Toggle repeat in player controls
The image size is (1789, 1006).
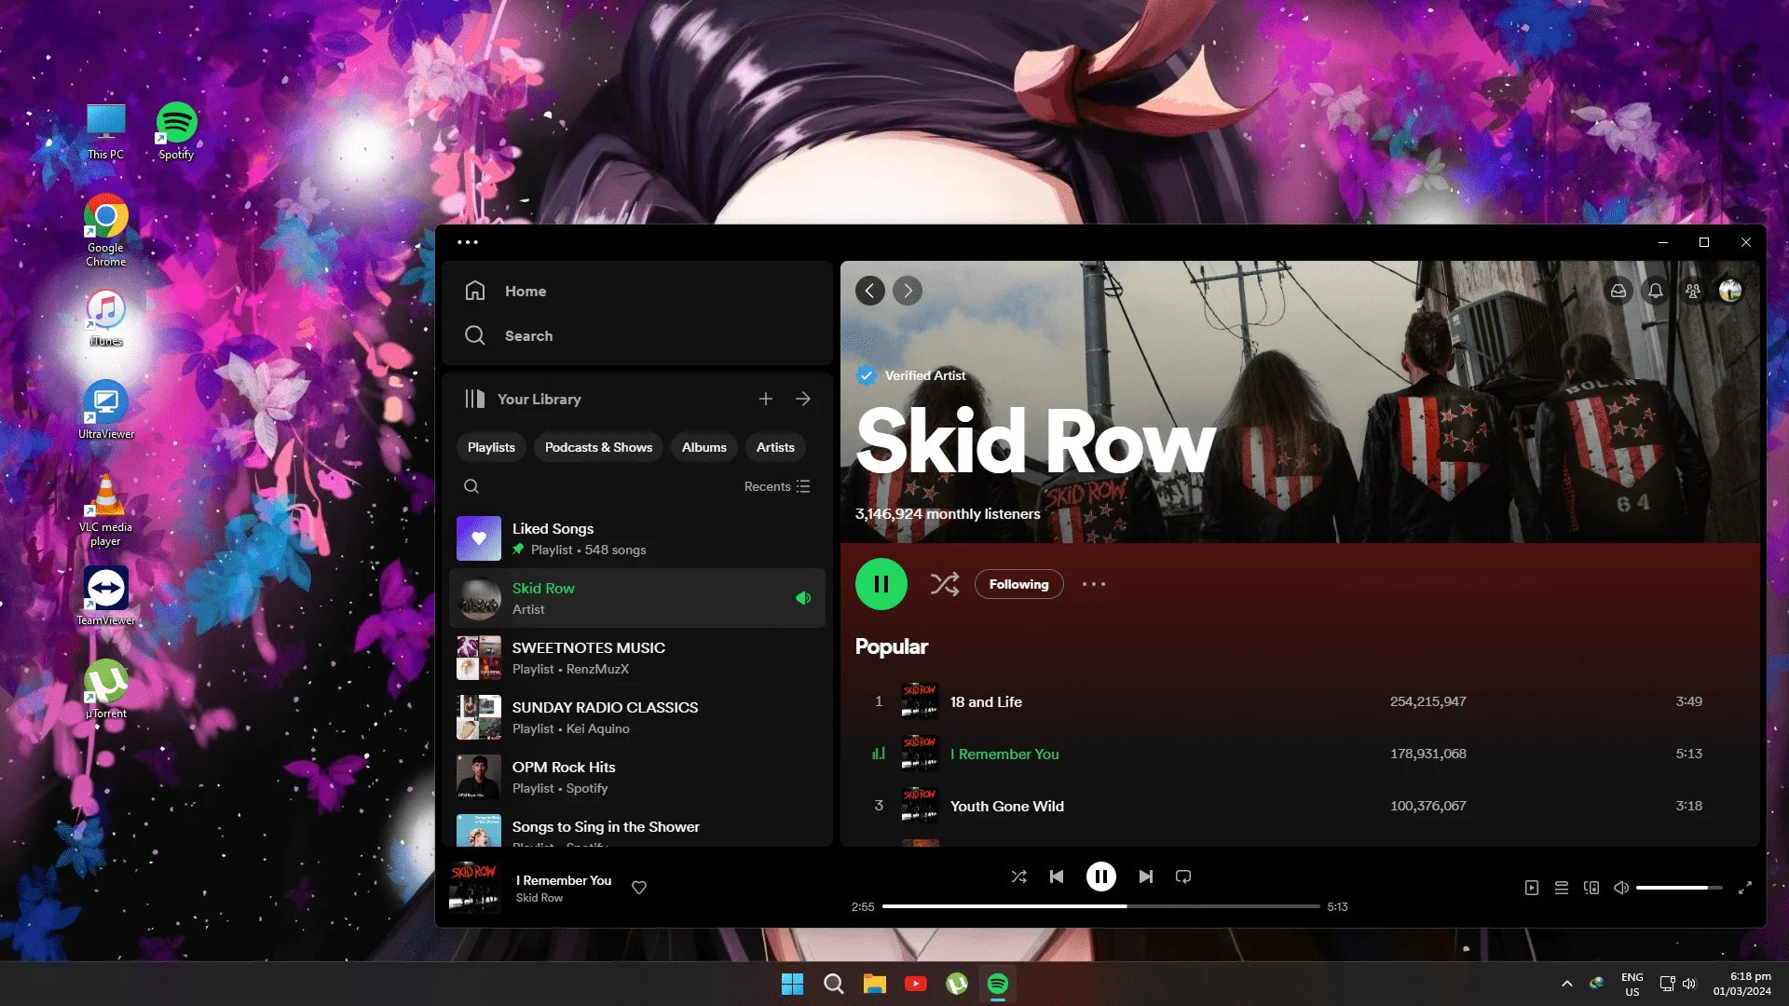tap(1183, 877)
